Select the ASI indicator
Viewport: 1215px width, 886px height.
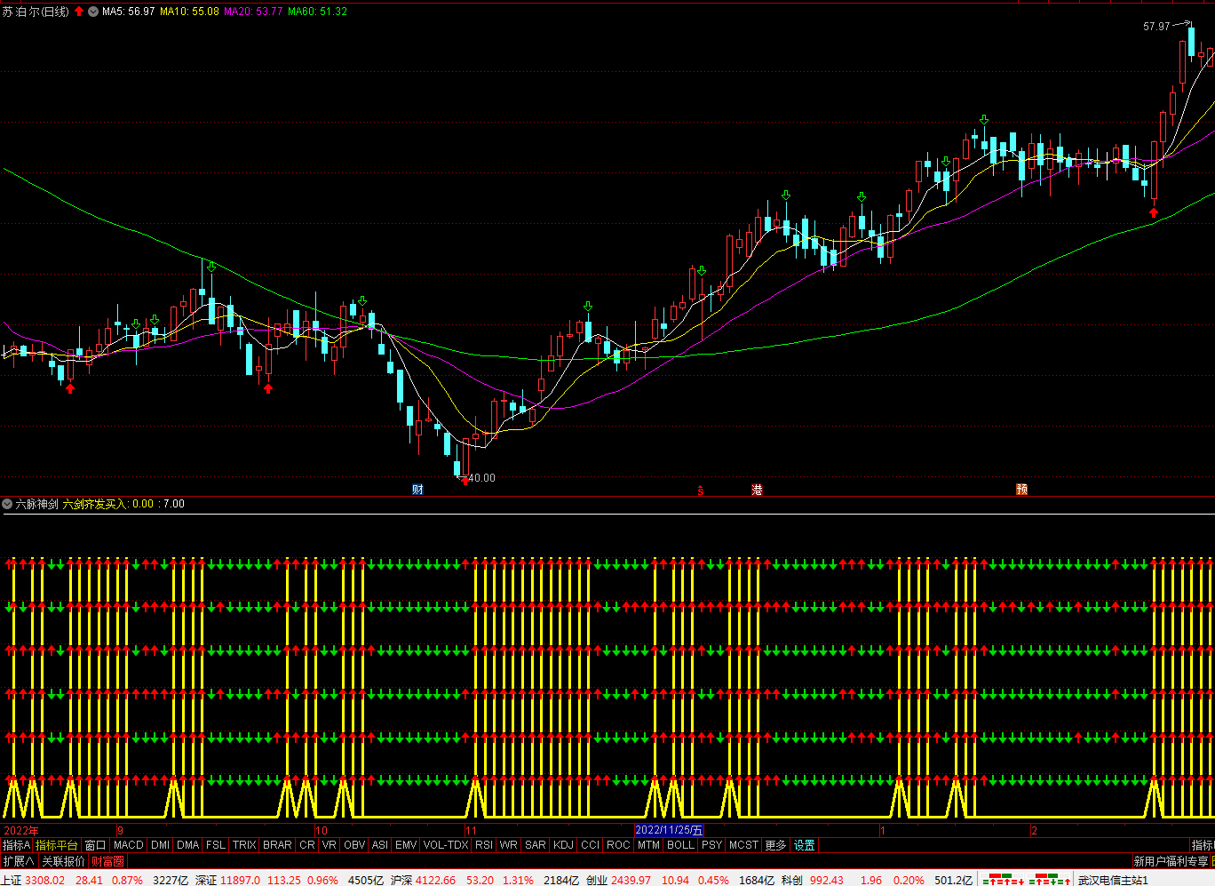point(380,845)
